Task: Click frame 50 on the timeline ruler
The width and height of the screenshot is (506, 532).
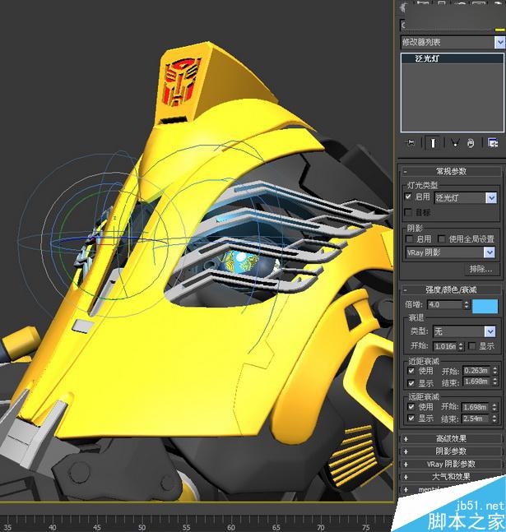Action: (x=142, y=525)
